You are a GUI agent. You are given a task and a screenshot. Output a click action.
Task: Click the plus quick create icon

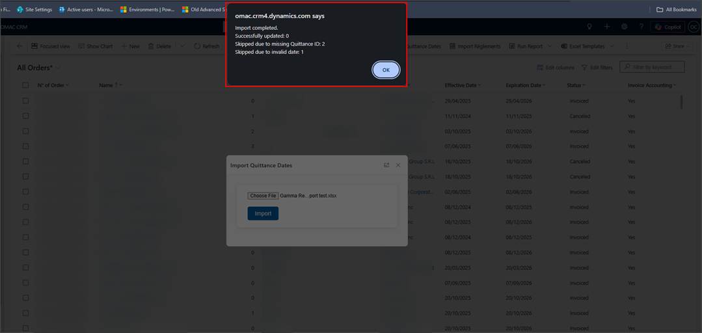[x=606, y=27]
